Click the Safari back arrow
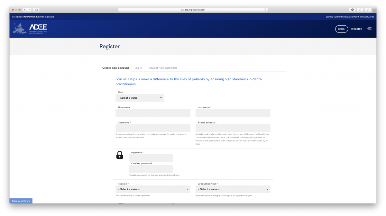This screenshot has width=386, height=216. 25,10
